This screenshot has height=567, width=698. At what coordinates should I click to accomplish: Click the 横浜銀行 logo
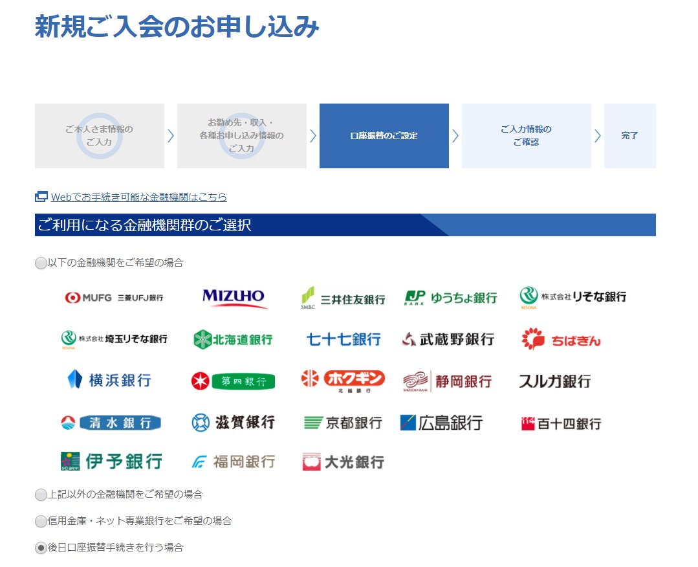pyautogui.click(x=111, y=381)
